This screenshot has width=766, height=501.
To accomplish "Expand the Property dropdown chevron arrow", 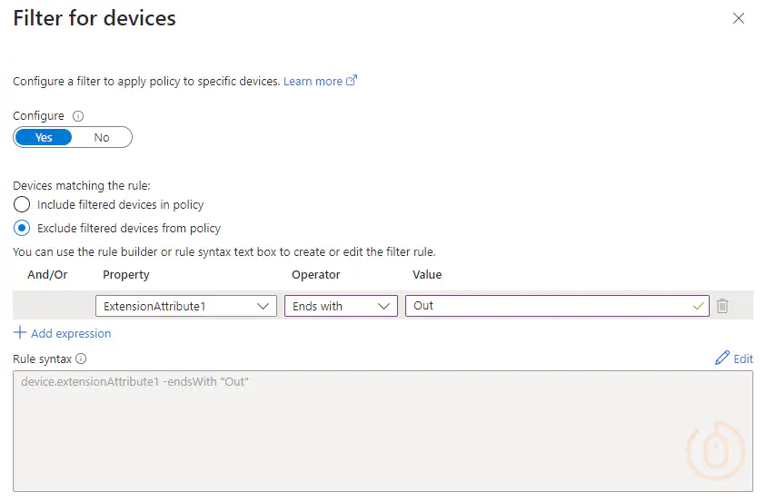I will [263, 307].
